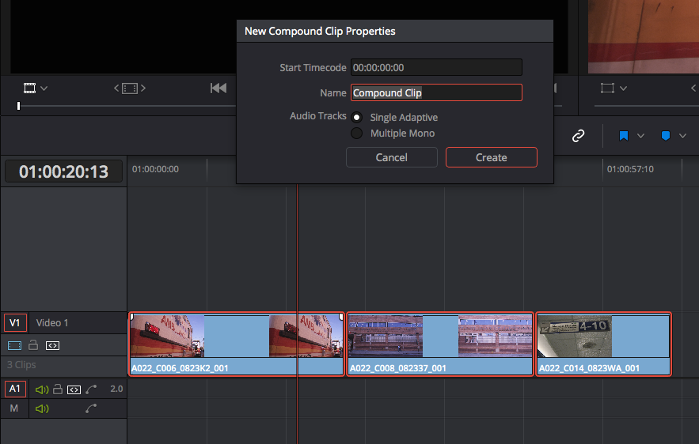Mute the A1 audio track speaker
699x444 pixels.
click(x=41, y=389)
